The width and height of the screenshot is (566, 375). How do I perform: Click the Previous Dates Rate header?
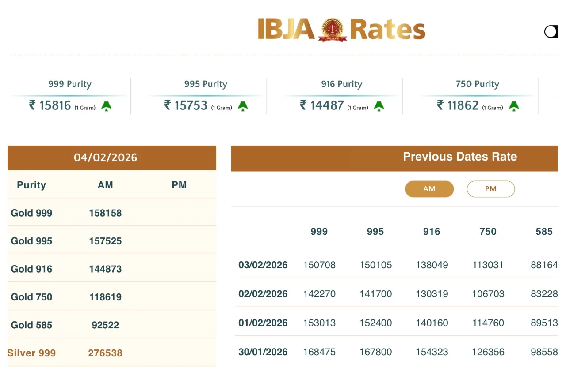(460, 157)
